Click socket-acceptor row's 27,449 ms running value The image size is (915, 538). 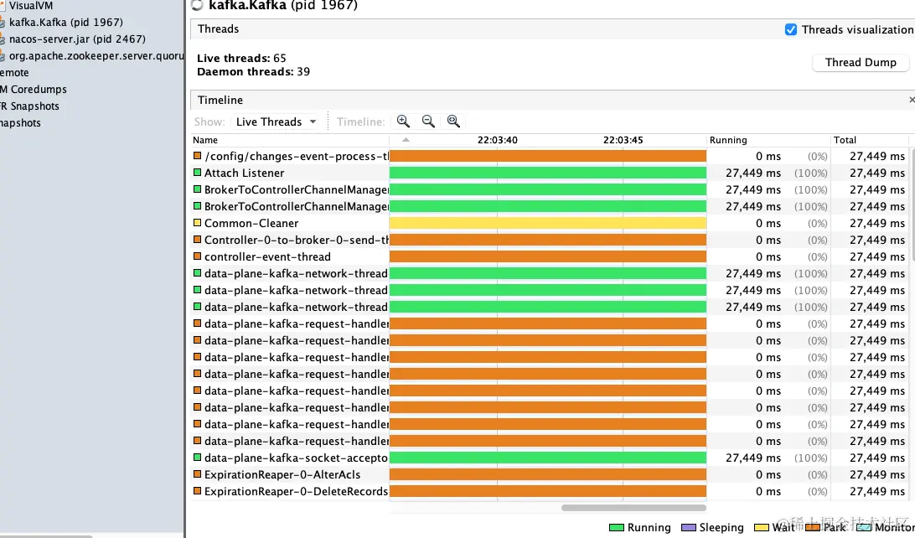752,458
